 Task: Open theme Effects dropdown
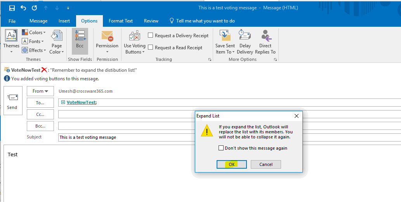pyautogui.click(x=34, y=50)
